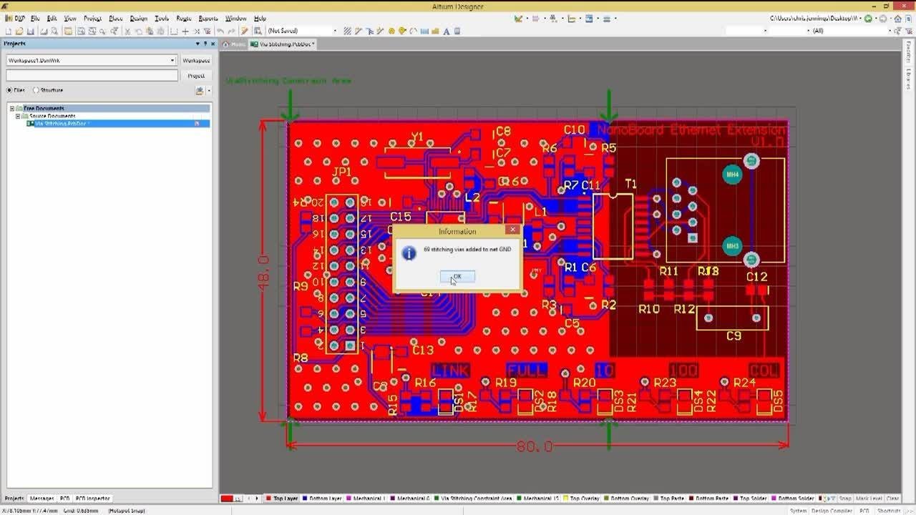The height and width of the screenshot is (515, 916).
Task: Click the Undo arrow icon
Action: [220, 31]
